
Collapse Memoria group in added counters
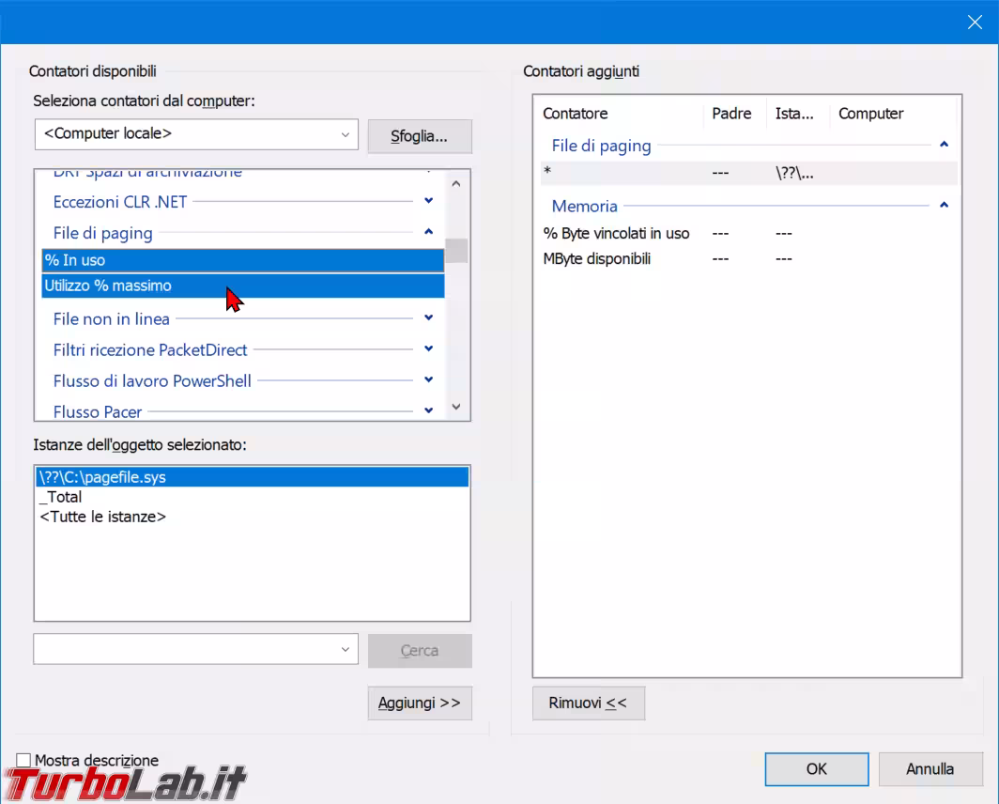coord(944,206)
